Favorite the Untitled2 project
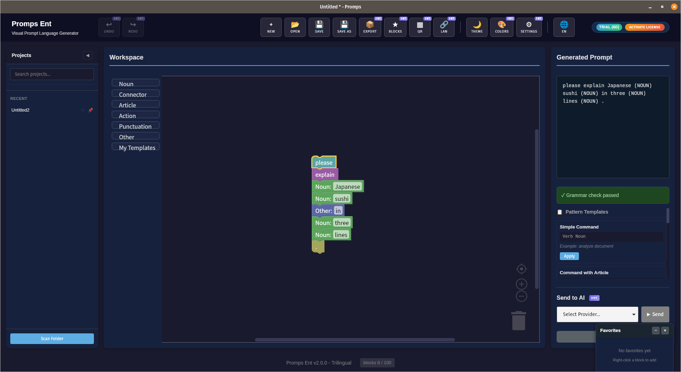The width and height of the screenshot is (681, 372). 83,110
